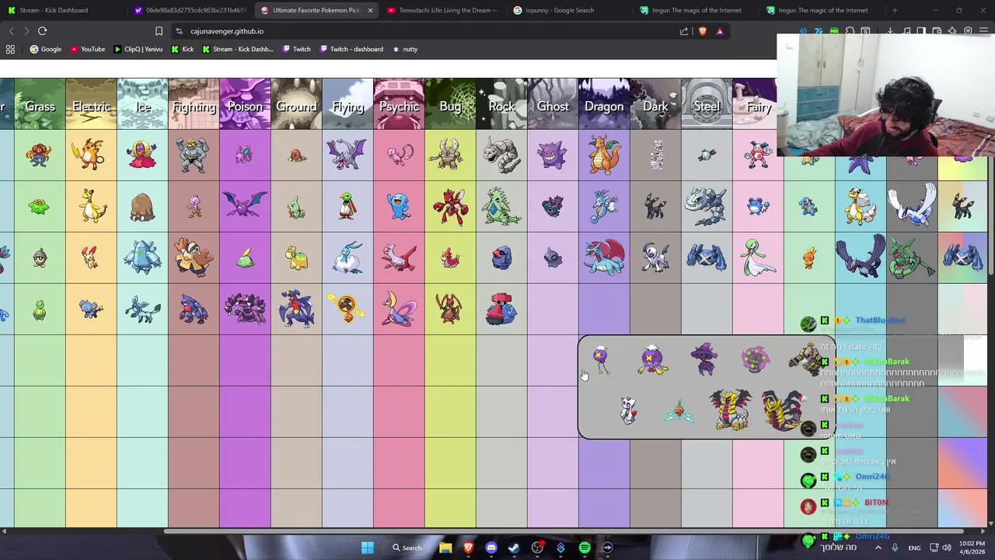Click Onix in the Rock column

(501, 155)
